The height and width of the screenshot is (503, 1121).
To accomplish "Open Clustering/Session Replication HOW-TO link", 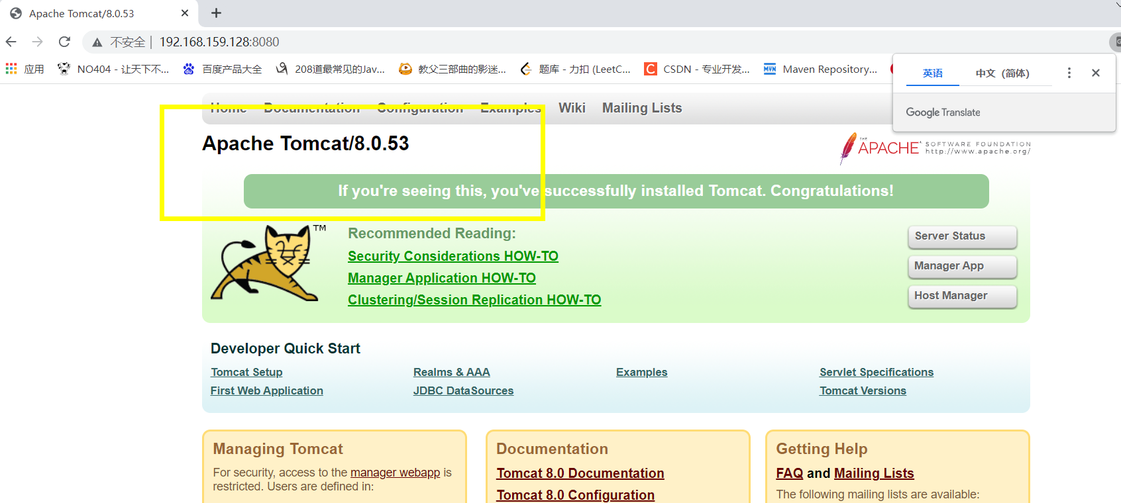I will click(x=474, y=300).
